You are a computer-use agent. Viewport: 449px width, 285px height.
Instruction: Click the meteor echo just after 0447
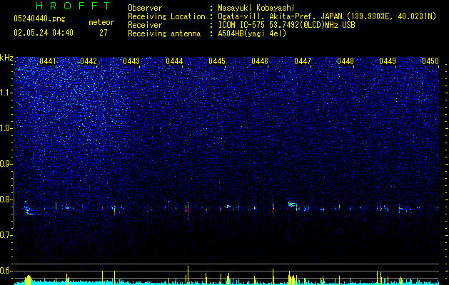pyautogui.click(x=293, y=204)
